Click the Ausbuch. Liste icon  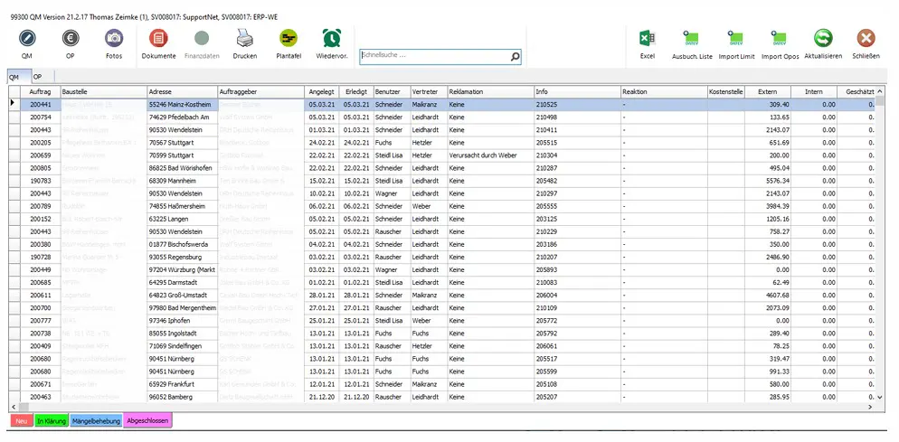pos(692,39)
